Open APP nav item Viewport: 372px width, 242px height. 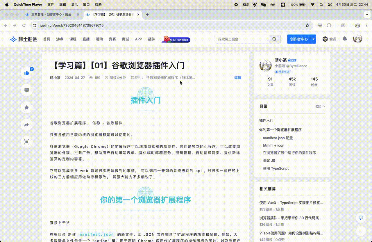coord(139,39)
